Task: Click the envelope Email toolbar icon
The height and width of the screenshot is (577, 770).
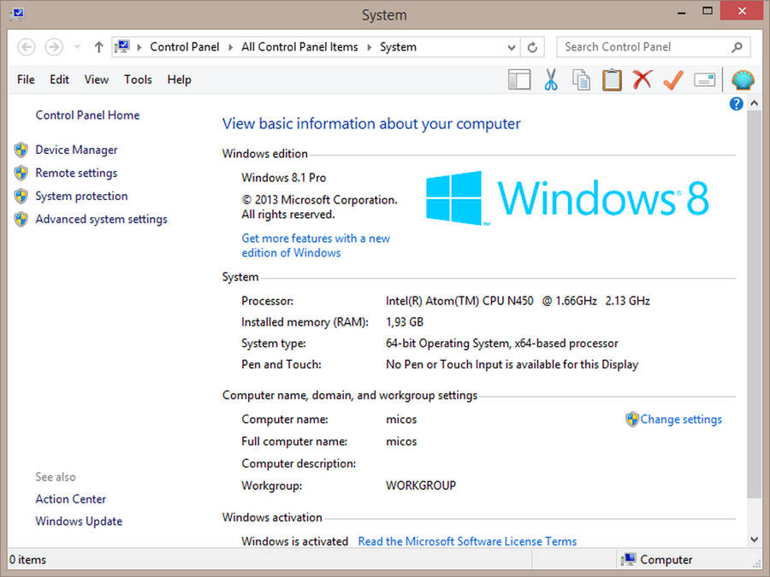Action: coord(704,79)
